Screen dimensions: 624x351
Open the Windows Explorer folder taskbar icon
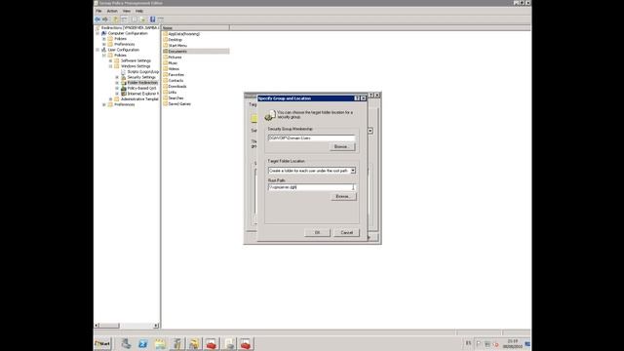coord(160,344)
